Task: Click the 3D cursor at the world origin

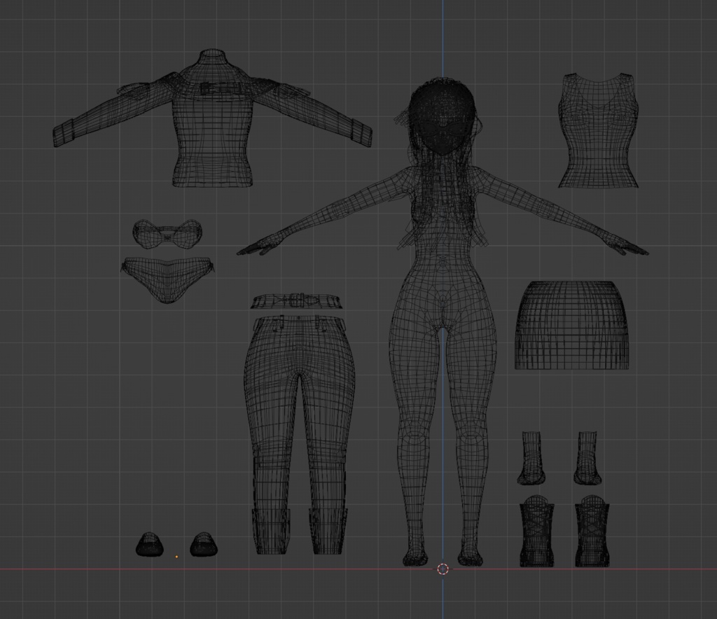Action: 443,570
